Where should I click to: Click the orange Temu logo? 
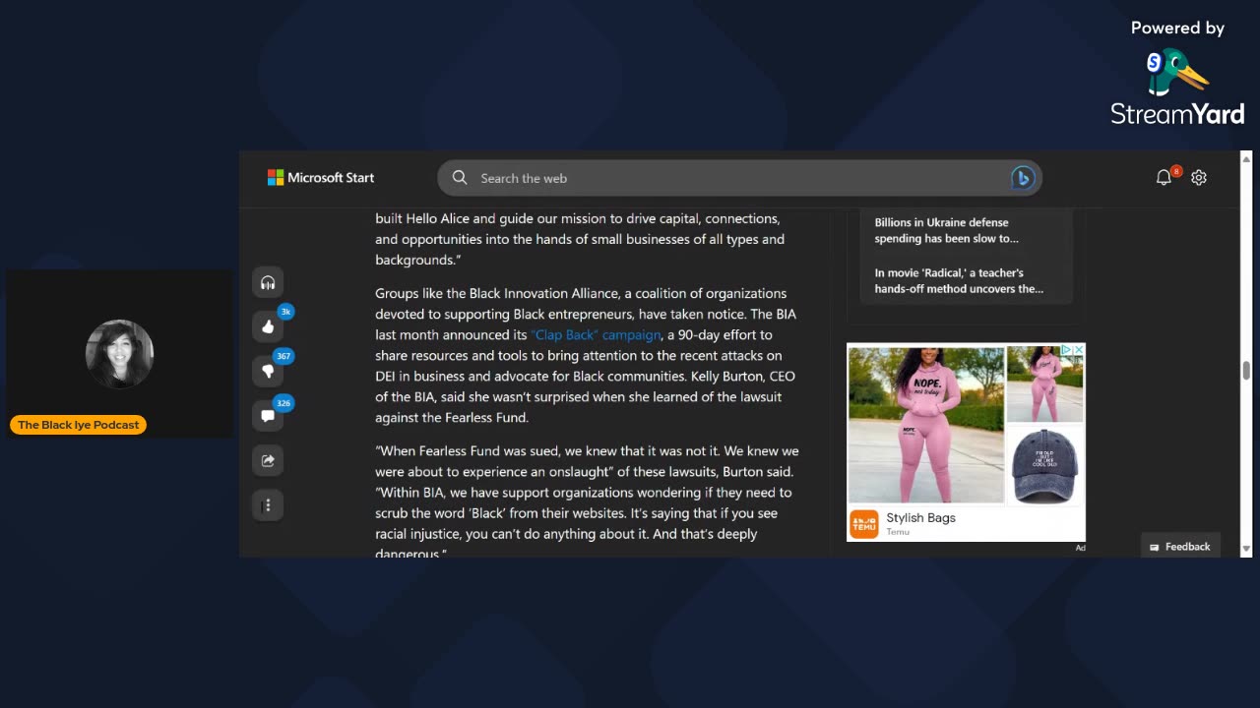[864, 524]
